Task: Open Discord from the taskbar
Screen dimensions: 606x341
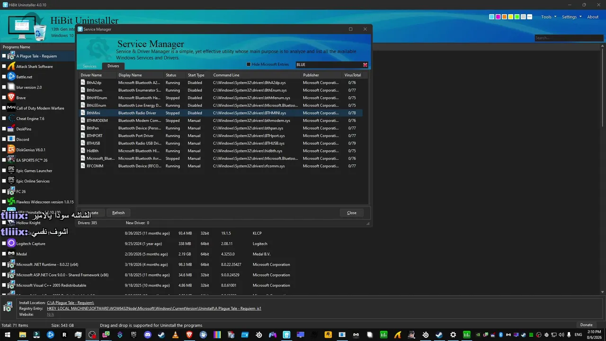Action: [x=148, y=335]
